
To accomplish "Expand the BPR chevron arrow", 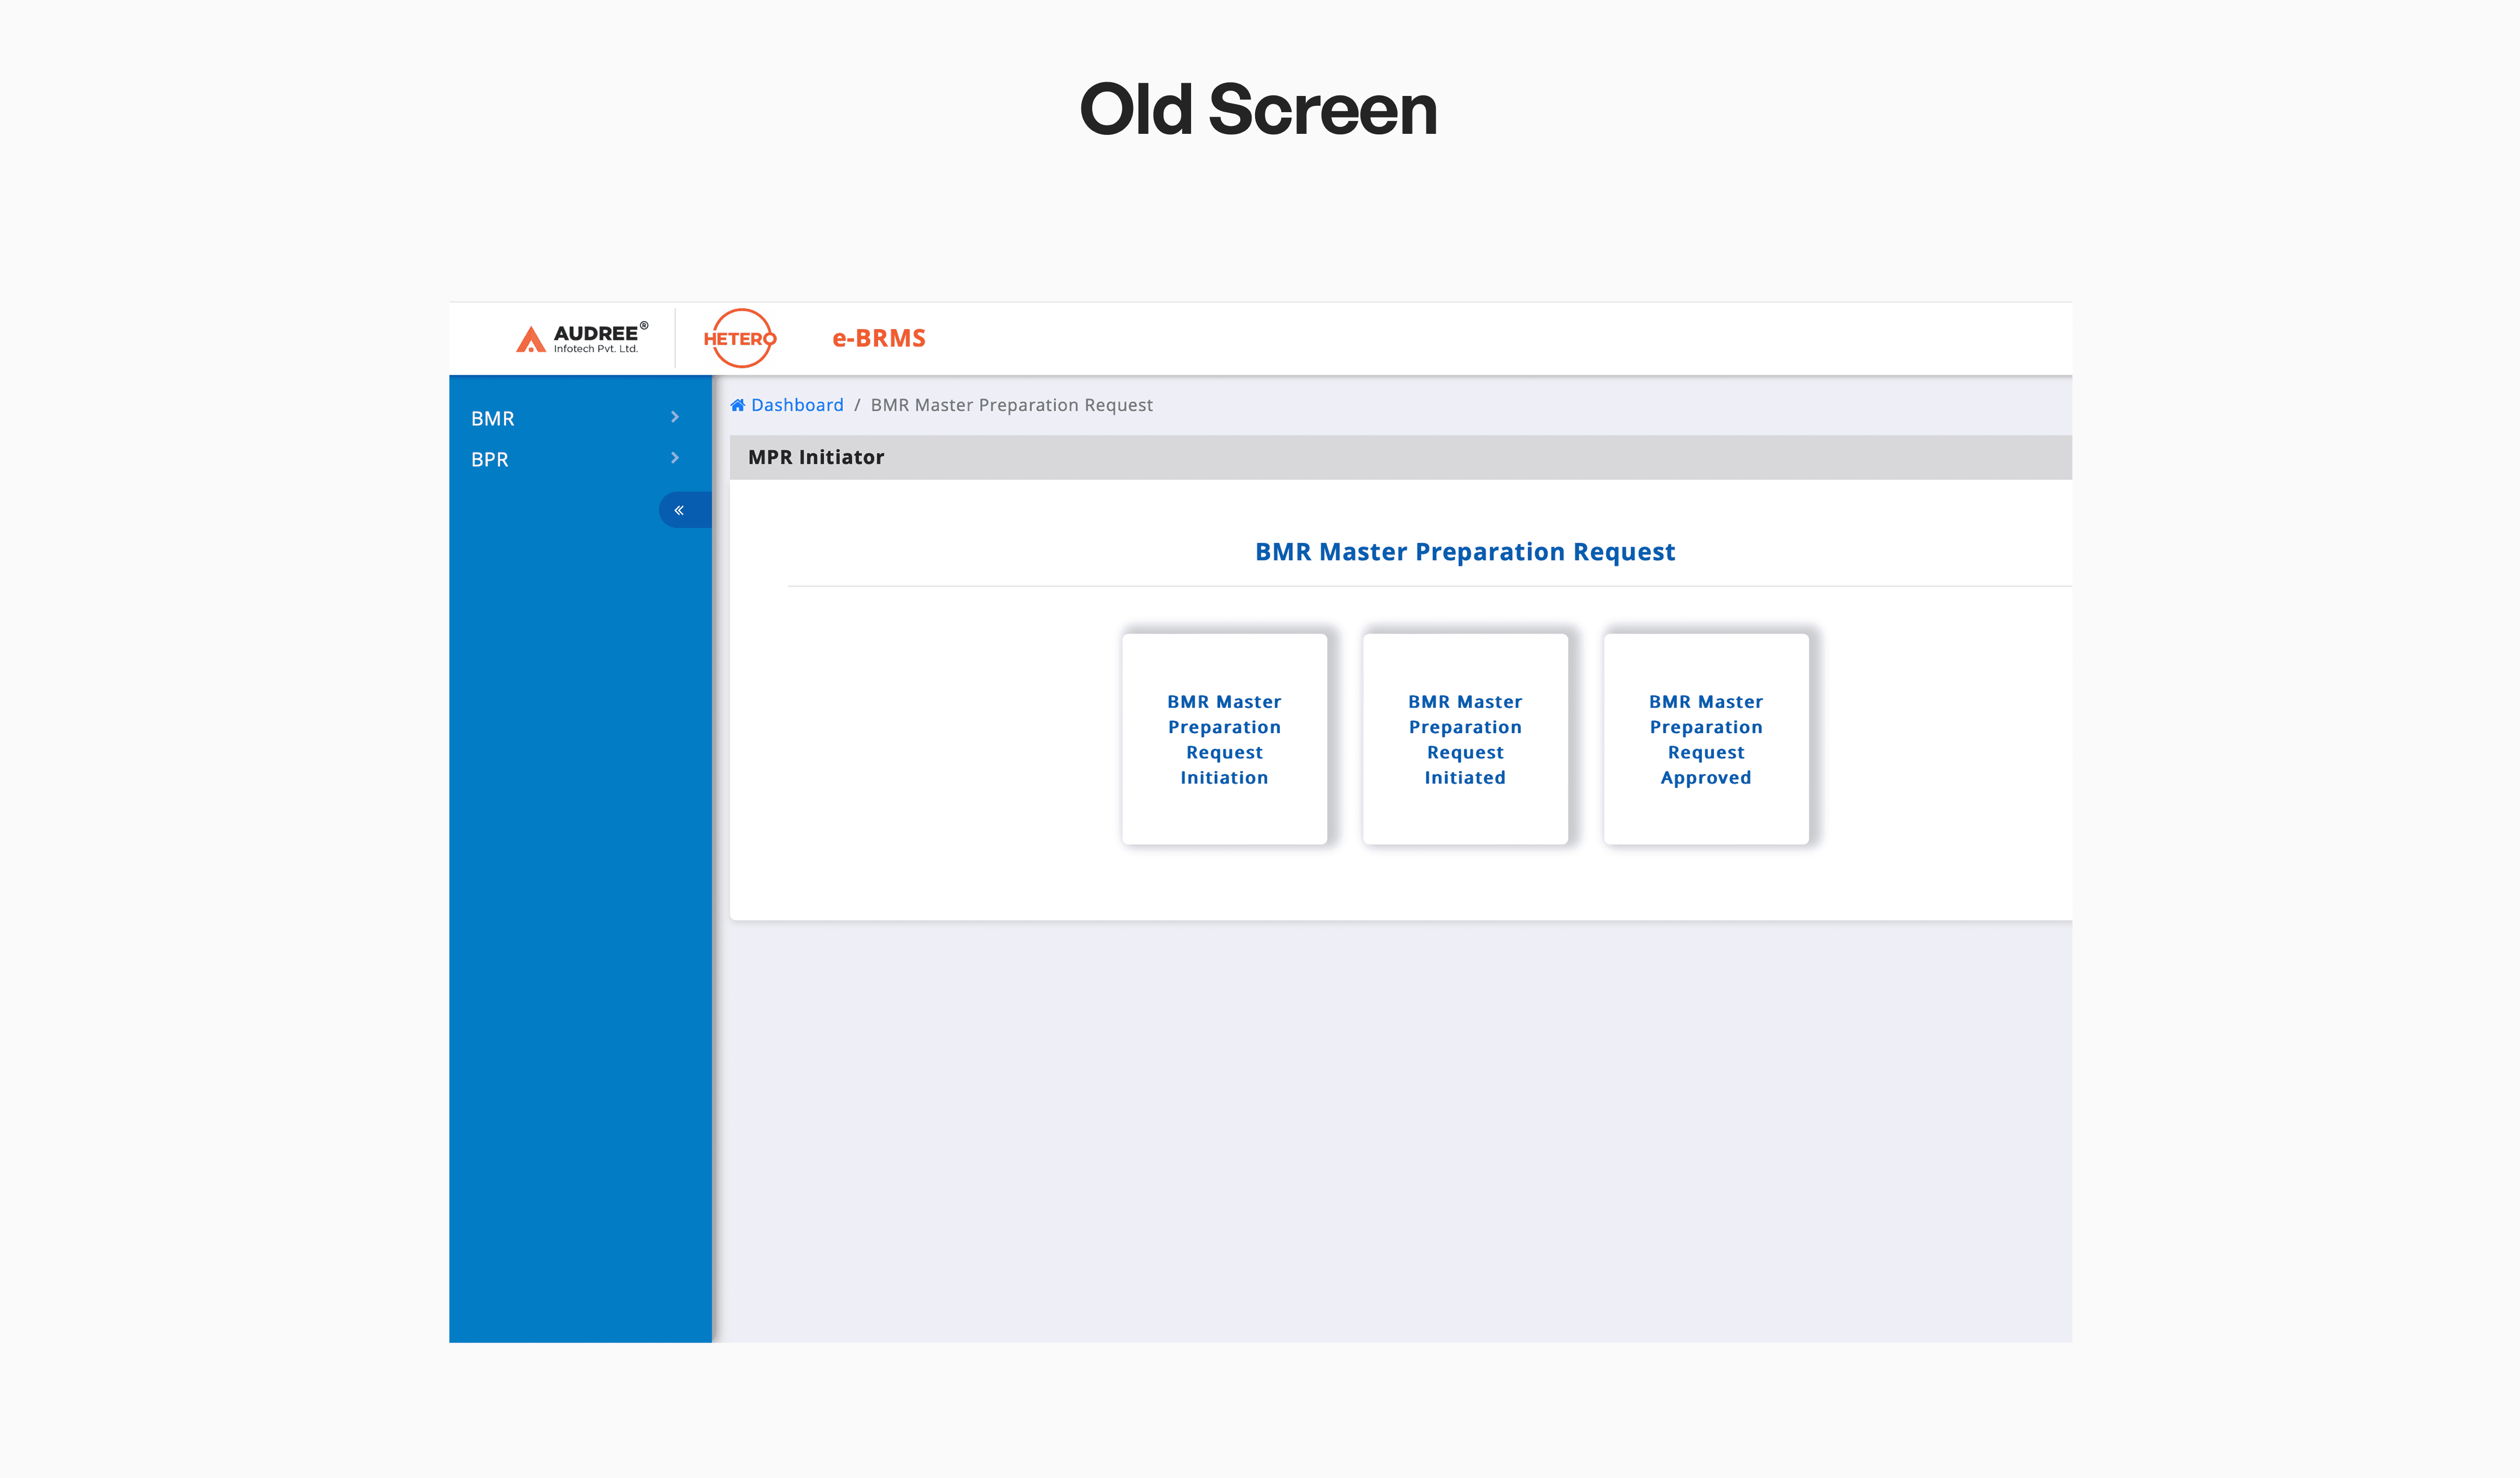I will [675, 459].
